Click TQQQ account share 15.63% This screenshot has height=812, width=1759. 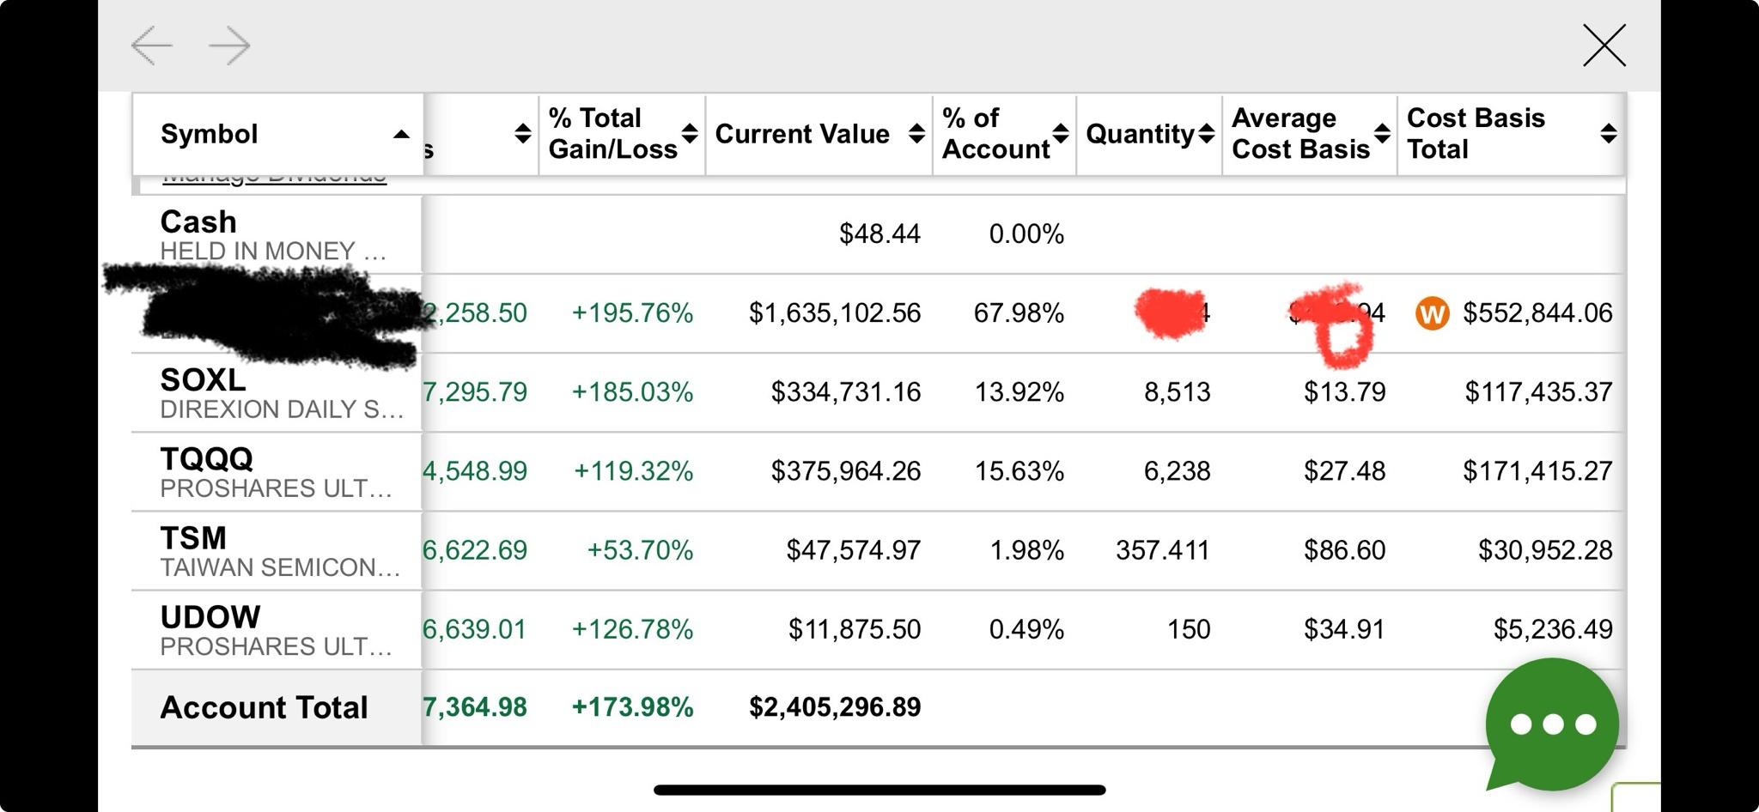point(1019,471)
